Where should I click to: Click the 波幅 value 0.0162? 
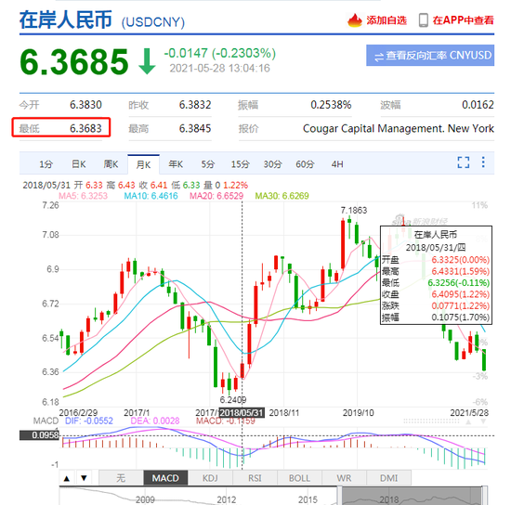pos(478,105)
